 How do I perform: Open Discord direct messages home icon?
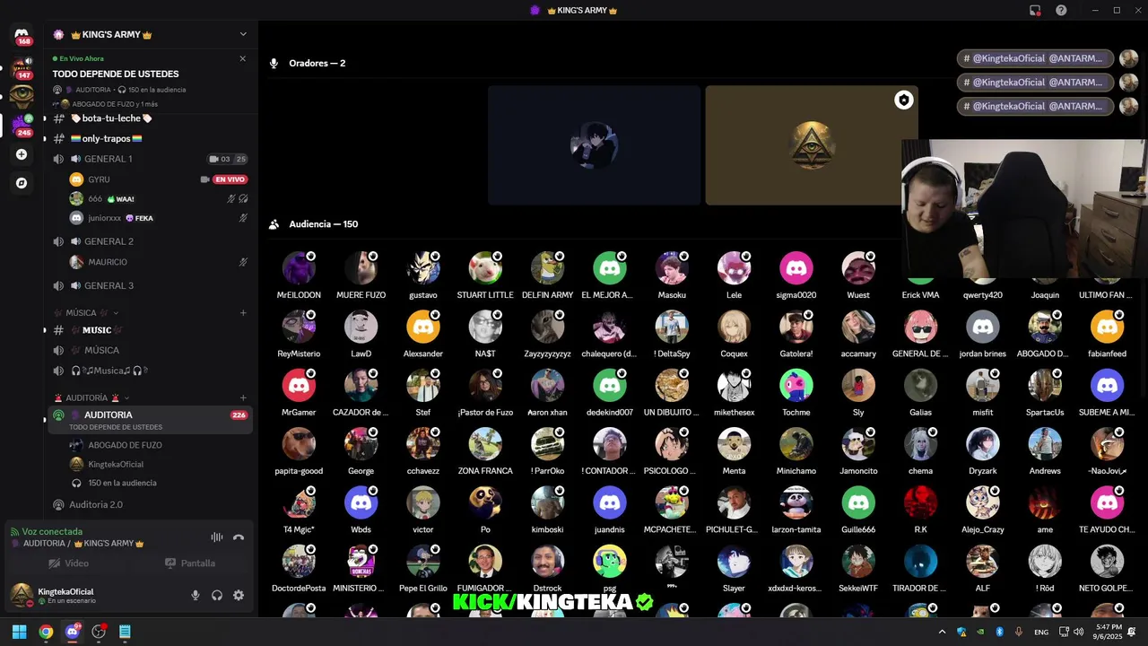tap(22, 35)
